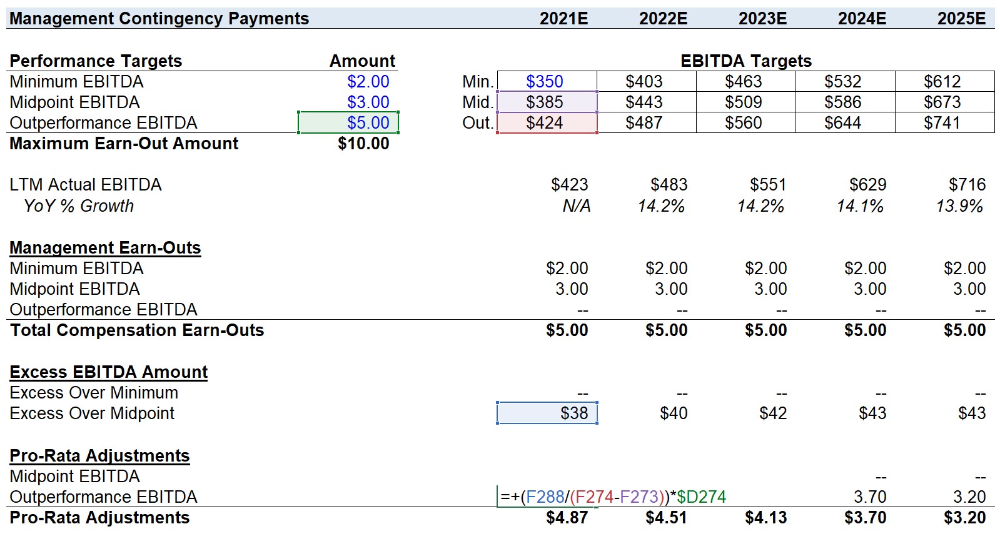Click the Excess EBITDA Amount heading

pyautogui.click(x=109, y=372)
